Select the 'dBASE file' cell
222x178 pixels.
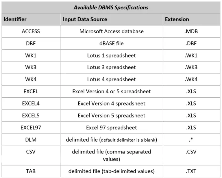[111, 43]
